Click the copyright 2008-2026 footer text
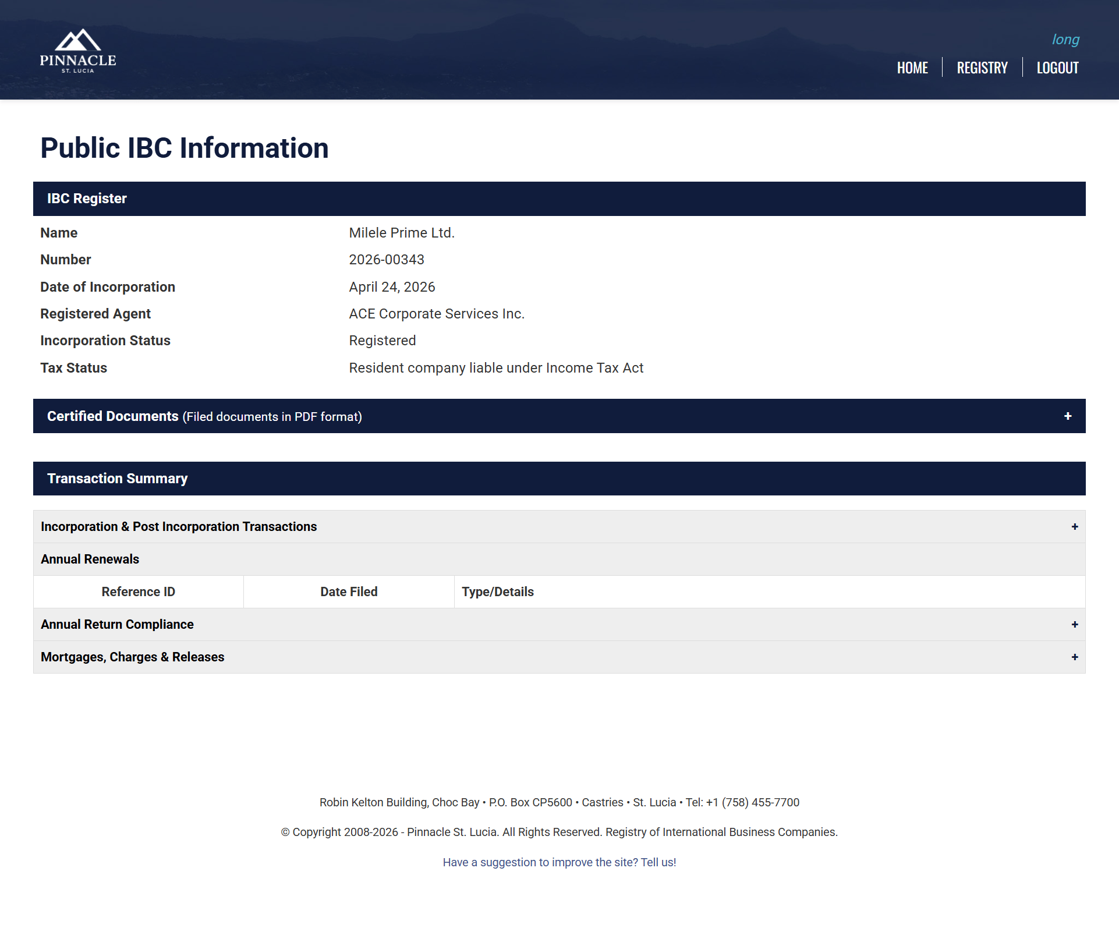Screen dimensions: 1119x928 tap(559, 832)
